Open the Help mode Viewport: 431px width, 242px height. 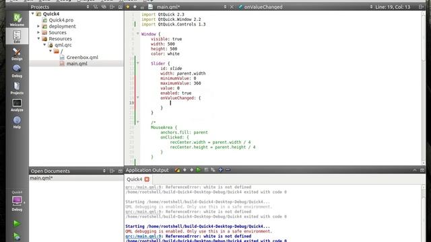tap(17, 122)
